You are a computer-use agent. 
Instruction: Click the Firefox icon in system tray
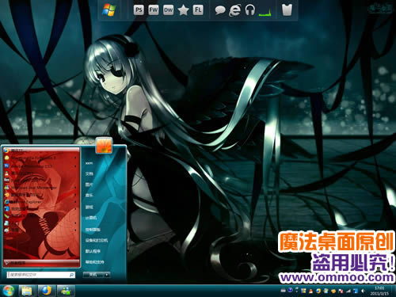[x=318, y=291]
